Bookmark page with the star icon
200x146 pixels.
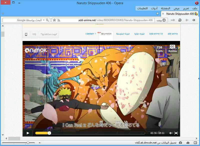click(54, 20)
